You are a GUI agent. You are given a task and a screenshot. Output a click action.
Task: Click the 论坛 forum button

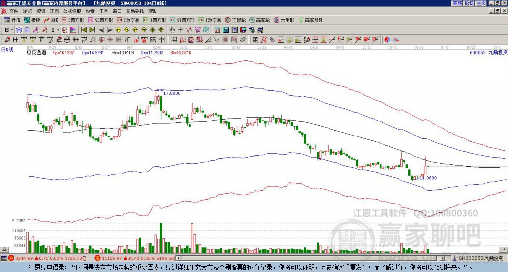(469, 3)
